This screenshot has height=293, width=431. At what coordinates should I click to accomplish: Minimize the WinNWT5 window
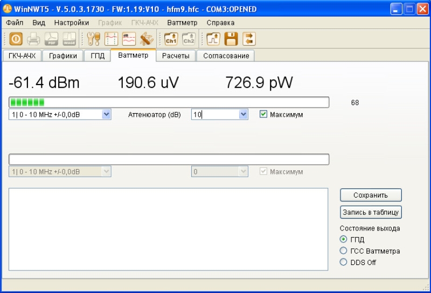[396, 9]
